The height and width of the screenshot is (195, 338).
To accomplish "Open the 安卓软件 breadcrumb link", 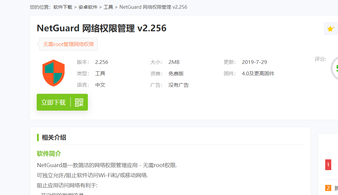I will tap(88, 7).
